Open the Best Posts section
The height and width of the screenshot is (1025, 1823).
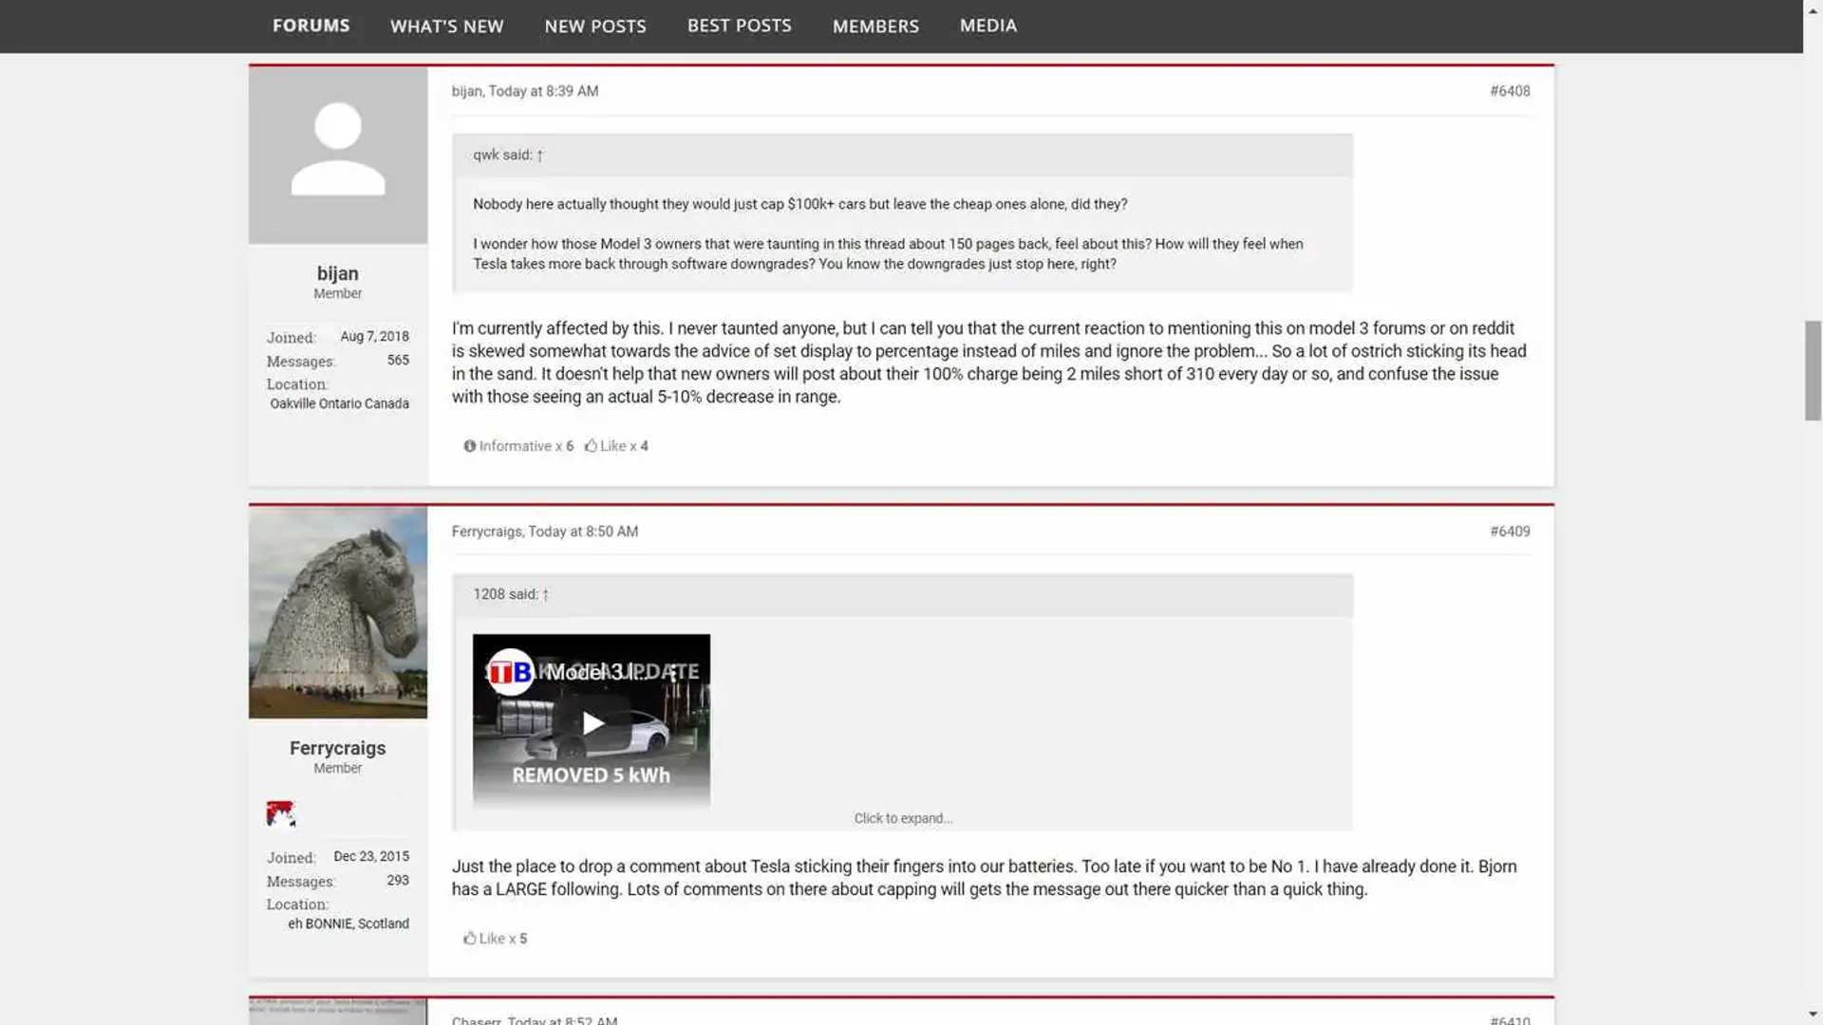739,26
